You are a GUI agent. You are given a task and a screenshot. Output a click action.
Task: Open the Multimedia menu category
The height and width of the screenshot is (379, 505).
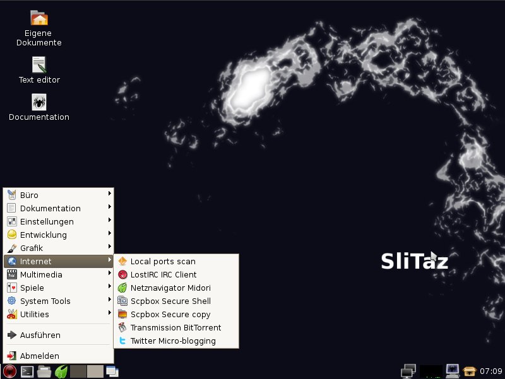point(59,274)
